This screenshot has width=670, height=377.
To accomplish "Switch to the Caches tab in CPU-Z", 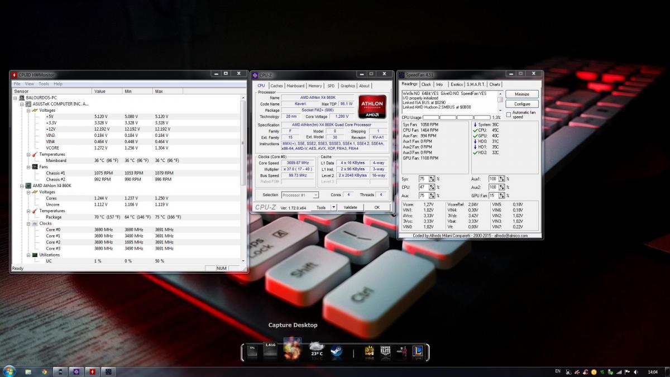I will point(277,86).
